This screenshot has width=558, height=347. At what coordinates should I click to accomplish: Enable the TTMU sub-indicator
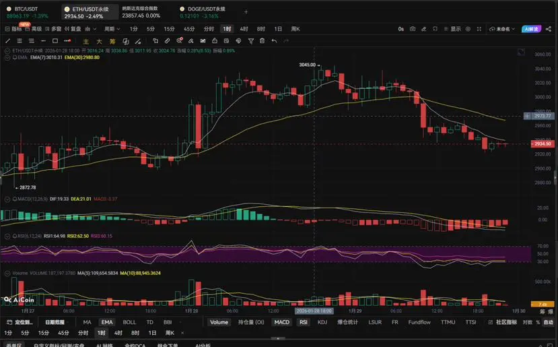448,322
